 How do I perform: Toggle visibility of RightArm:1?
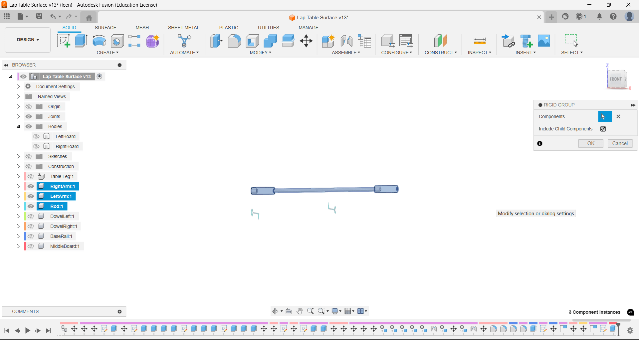pyautogui.click(x=31, y=186)
